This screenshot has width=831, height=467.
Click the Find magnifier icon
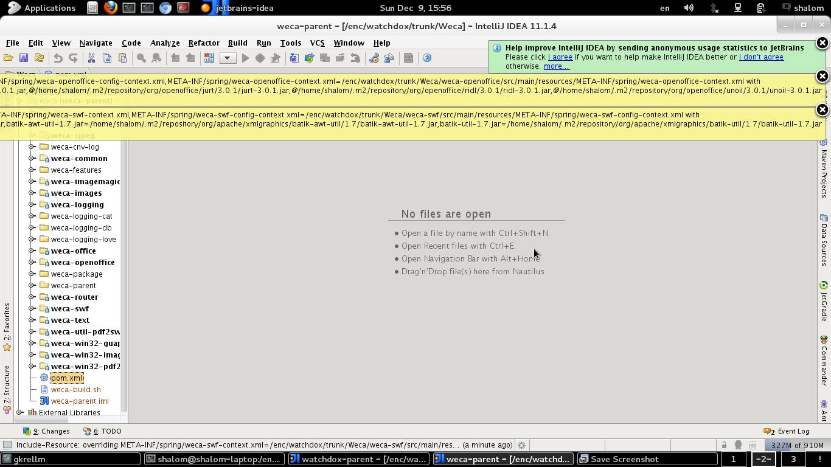click(x=141, y=58)
